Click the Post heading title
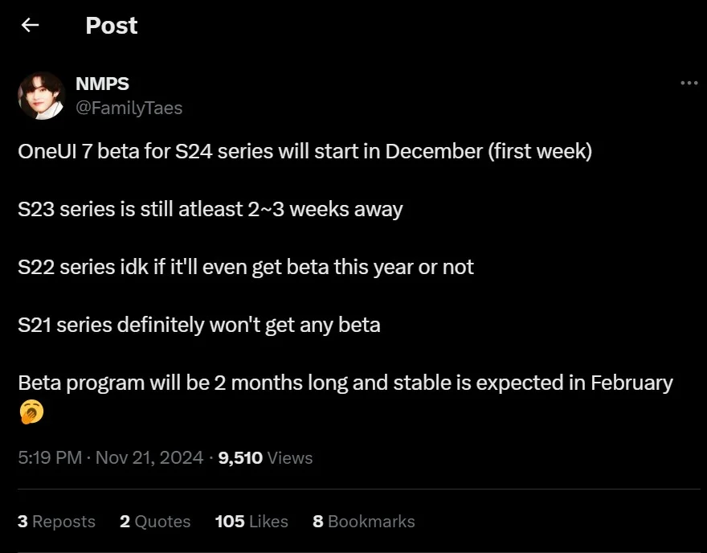The height and width of the screenshot is (553, 707). pyautogui.click(x=112, y=26)
